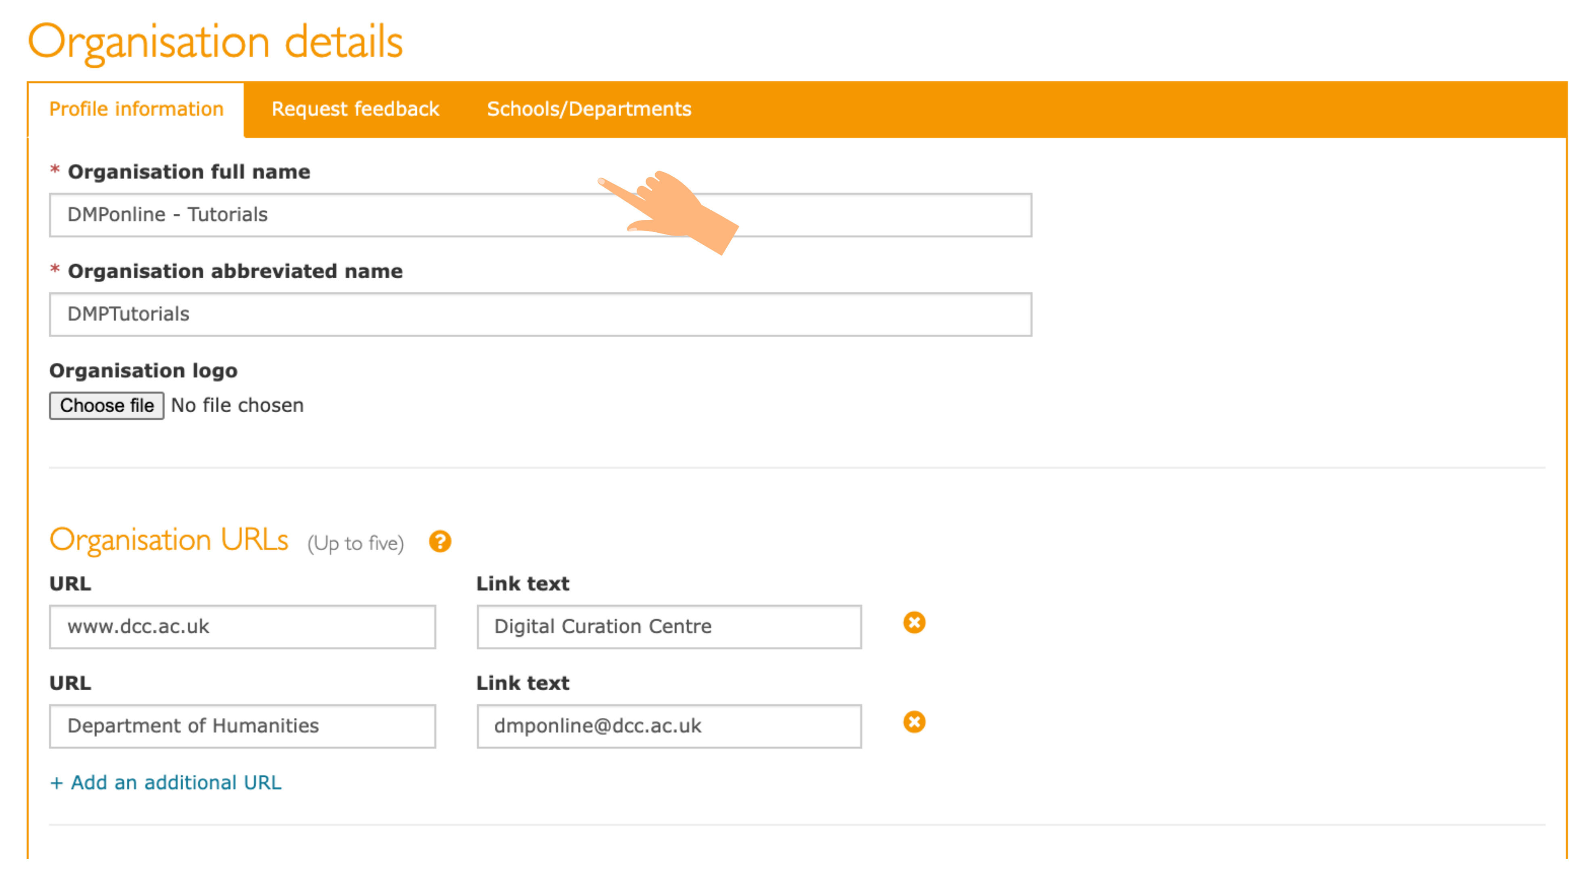Focus the Organisation abbreviated name field

(540, 315)
